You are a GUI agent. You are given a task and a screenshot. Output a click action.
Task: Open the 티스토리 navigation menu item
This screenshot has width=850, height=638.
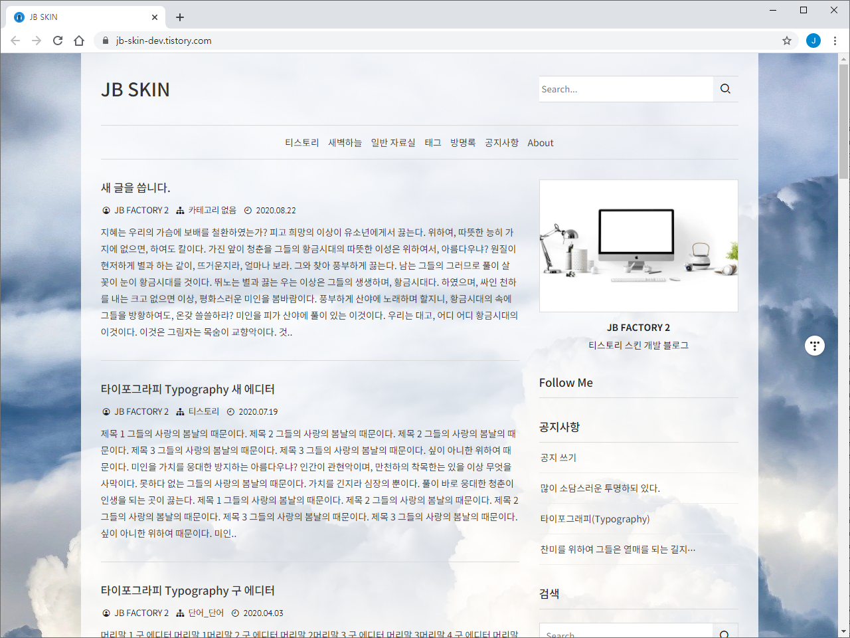302,143
